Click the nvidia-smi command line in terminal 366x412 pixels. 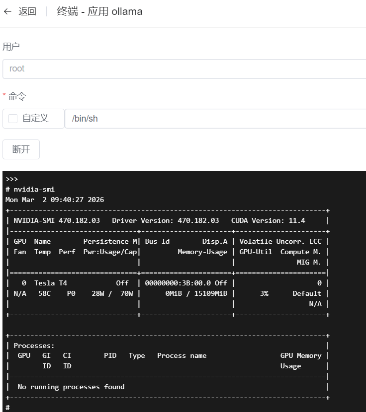[30, 190]
